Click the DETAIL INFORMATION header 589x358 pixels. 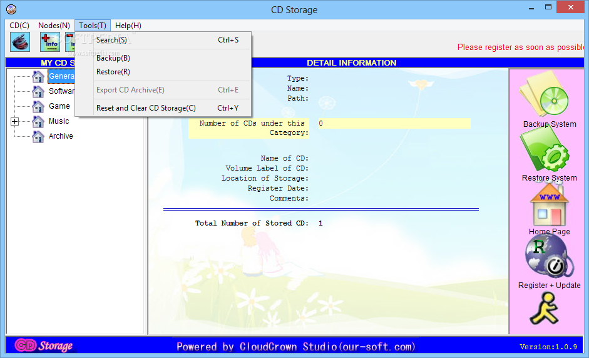pyautogui.click(x=352, y=63)
